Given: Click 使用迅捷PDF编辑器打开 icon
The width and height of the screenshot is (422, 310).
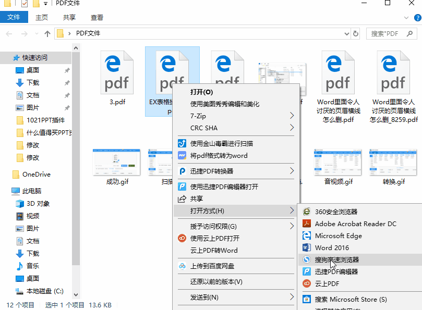Looking at the screenshot, I should coord(182,187).
